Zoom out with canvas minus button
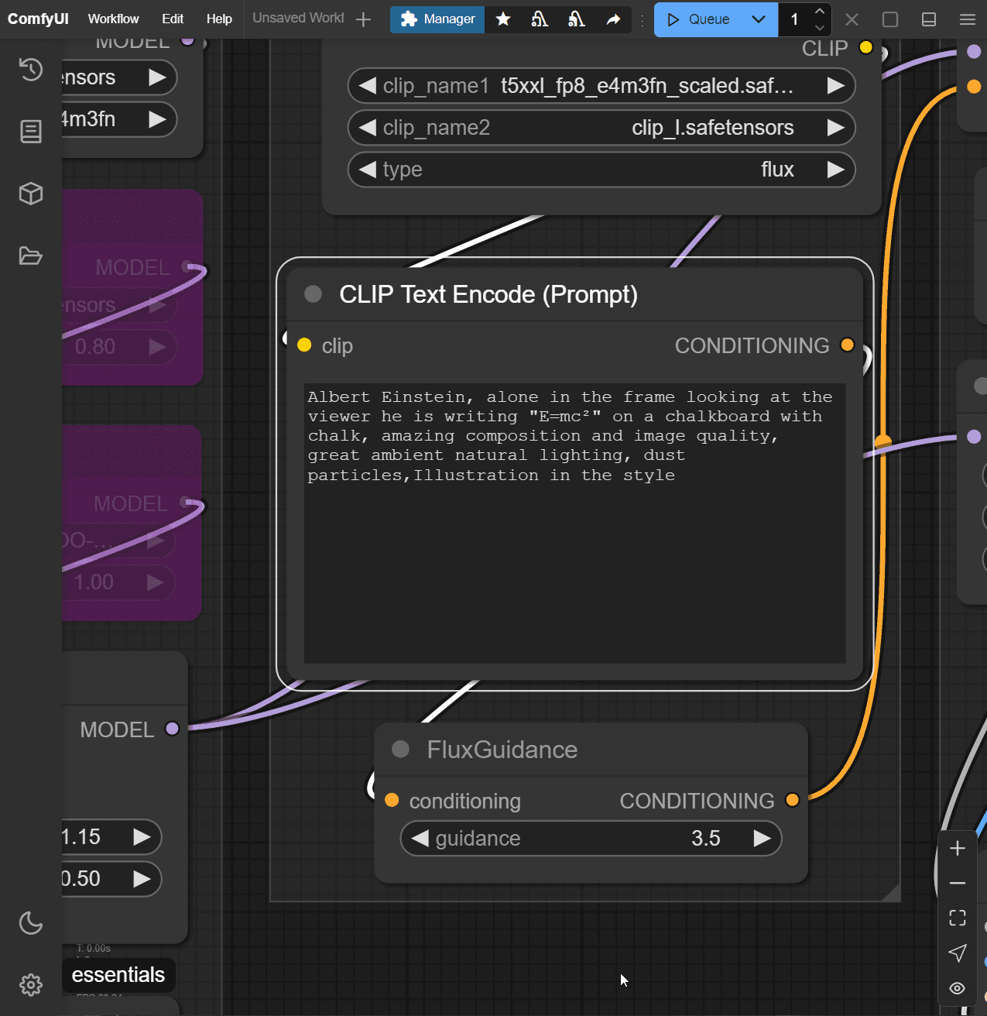987x1016 pixels. [958, 883]
